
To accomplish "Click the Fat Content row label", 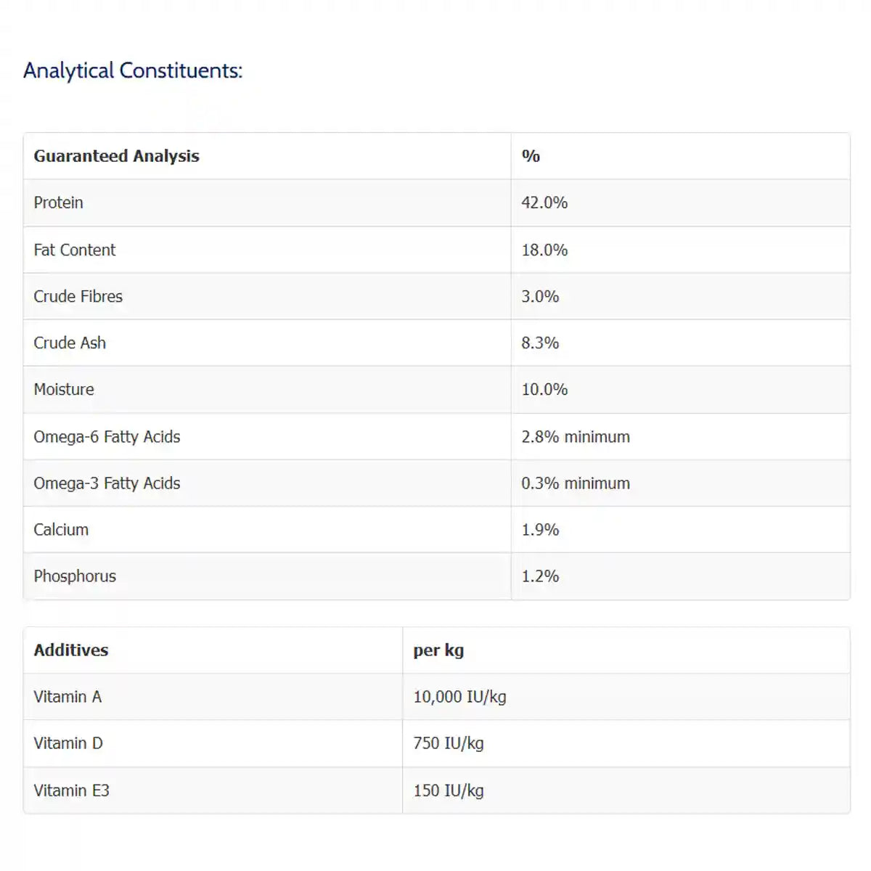I will click(74, 250).
